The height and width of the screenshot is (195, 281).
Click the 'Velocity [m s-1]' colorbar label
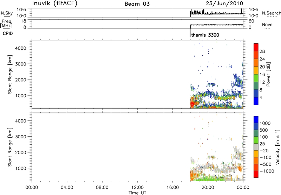click(x=277, y=147)
